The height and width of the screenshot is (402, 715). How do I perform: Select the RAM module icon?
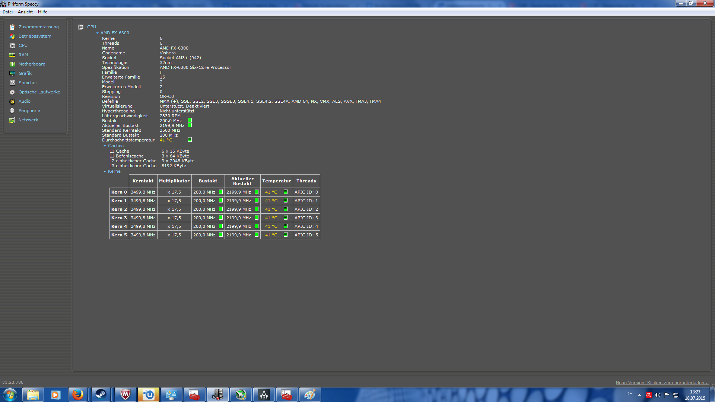click(12, 55)
